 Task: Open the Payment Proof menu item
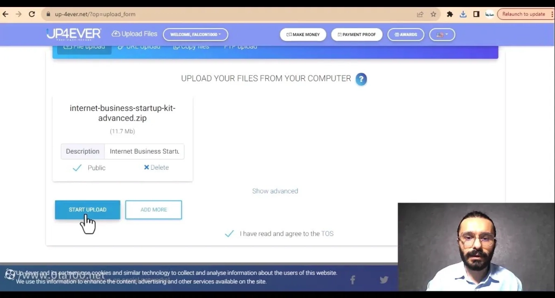[357, 34]
